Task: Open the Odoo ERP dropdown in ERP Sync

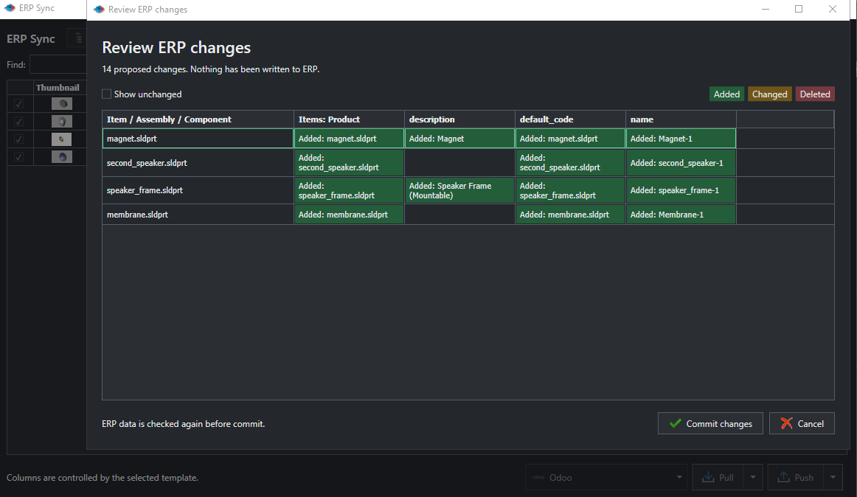Action: click(x=607, y=477)
